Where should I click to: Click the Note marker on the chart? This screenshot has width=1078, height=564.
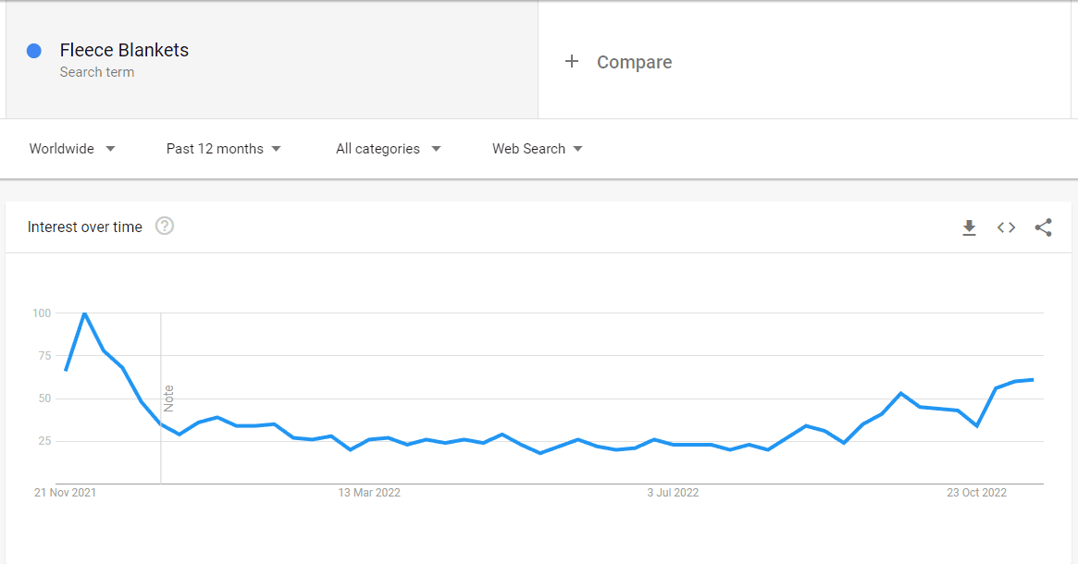(x=168, y=398)
